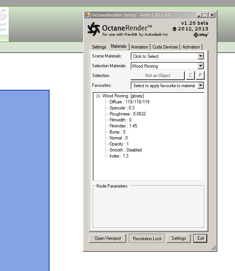Open Settings button at dialog bottom
This screenshot has width=235, height=271.
pos(179,238)
